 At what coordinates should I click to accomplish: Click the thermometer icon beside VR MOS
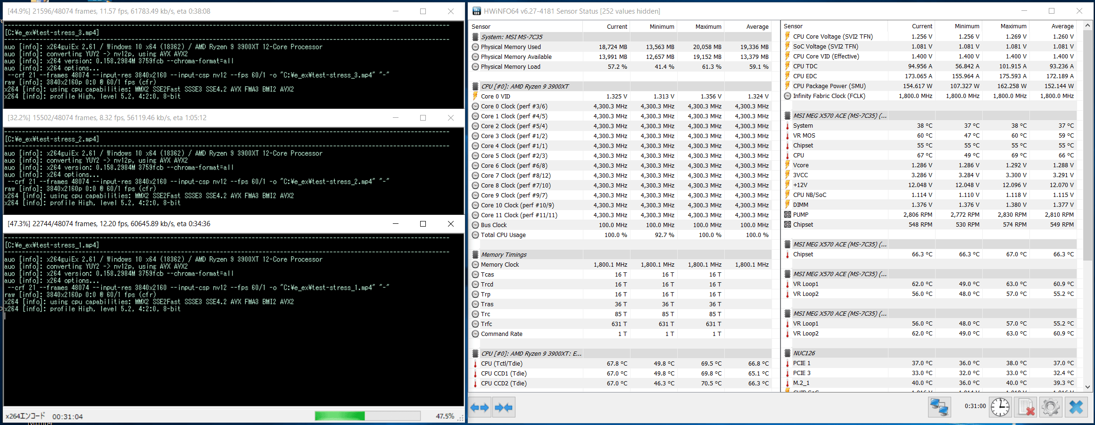pos(787,135)
